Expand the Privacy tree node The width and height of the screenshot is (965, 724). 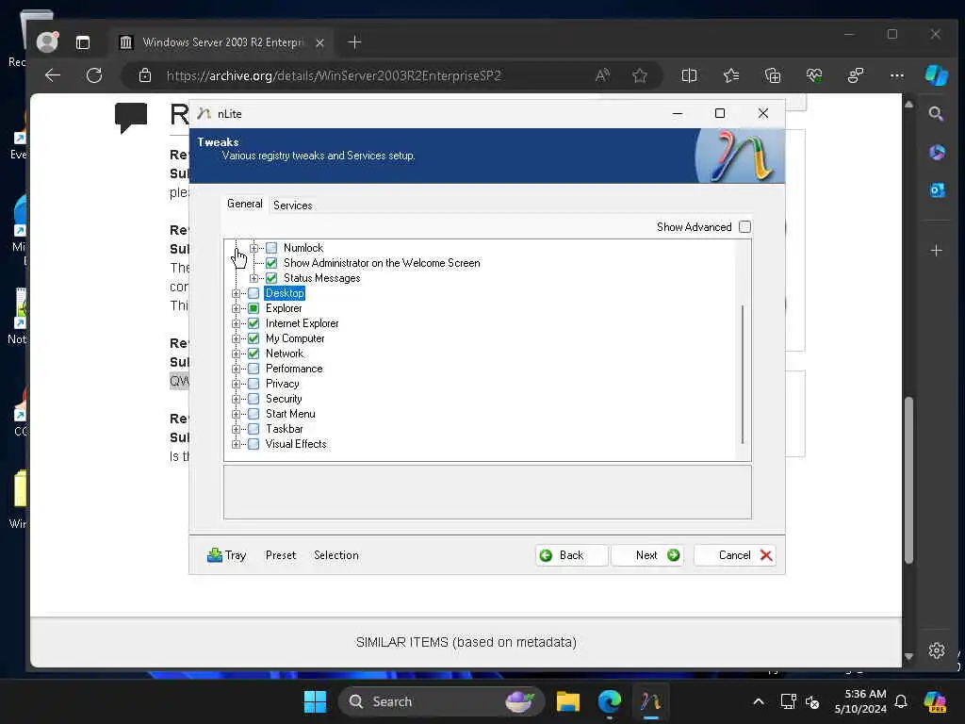[x=236, y=384]
